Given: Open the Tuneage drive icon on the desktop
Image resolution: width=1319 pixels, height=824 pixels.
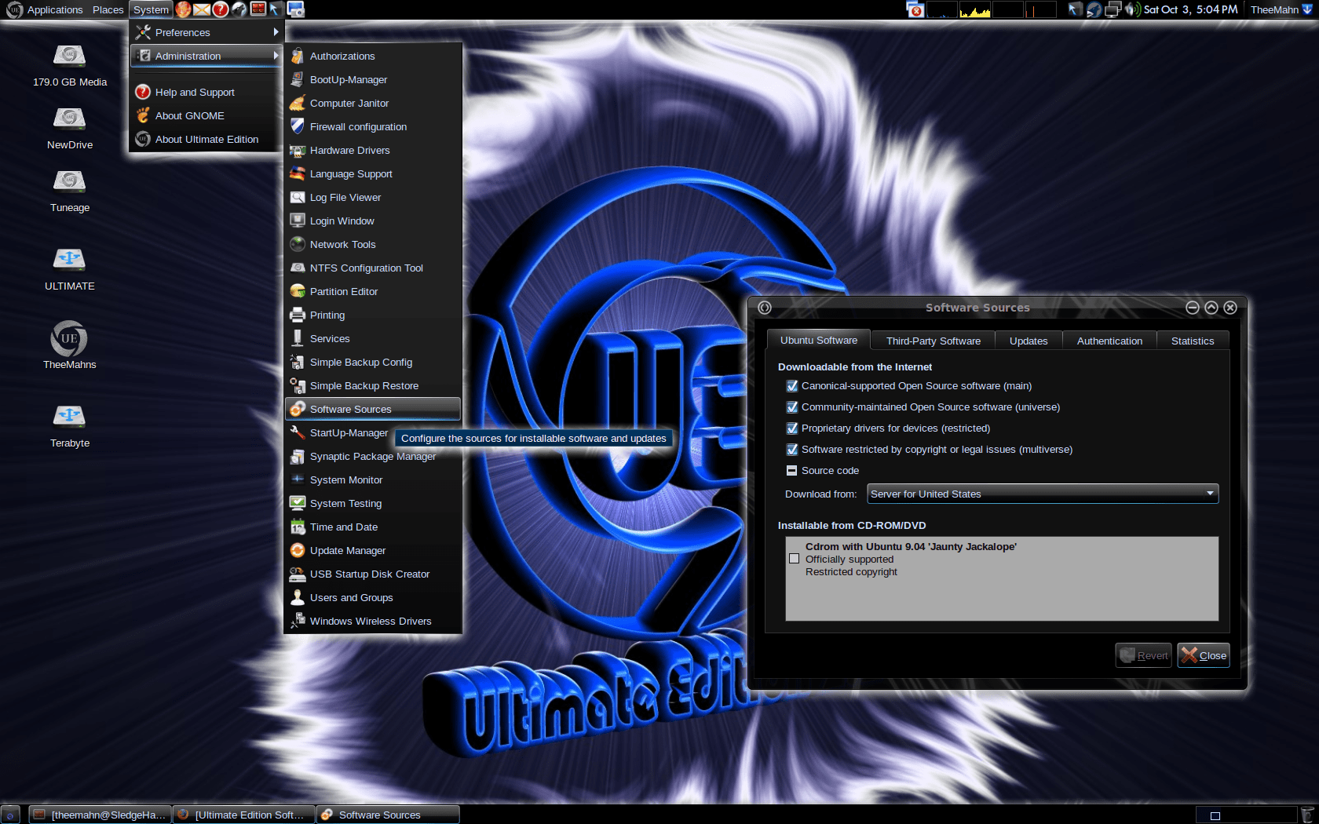Looking at the screenshot, I should coord(70,191).
